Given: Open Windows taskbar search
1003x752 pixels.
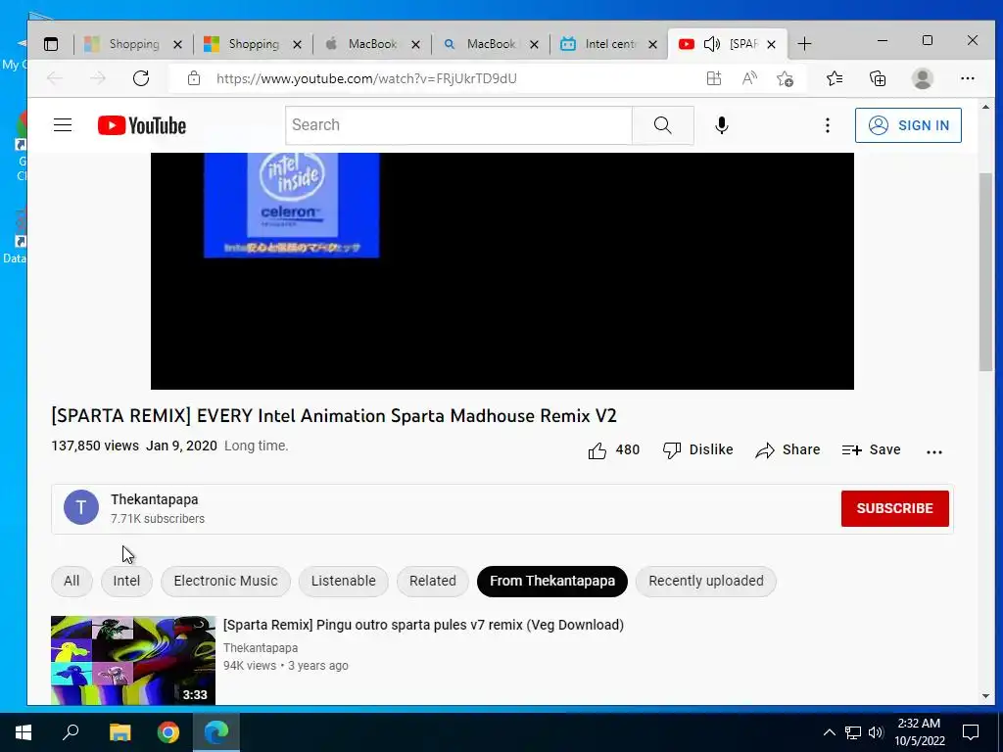Looking at the screenshot, I should tap(71, 732).
